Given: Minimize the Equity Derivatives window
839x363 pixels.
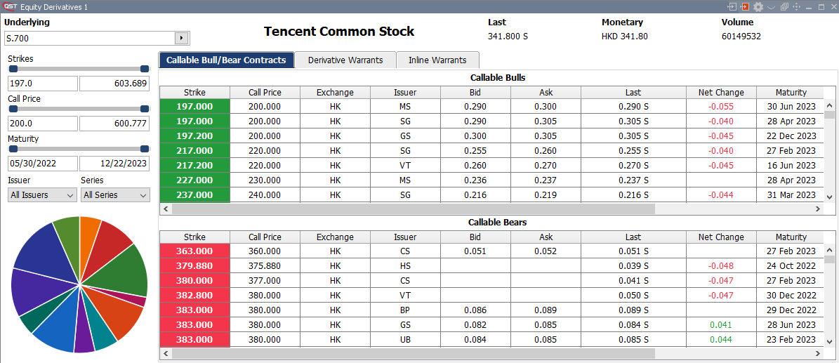Looking at the screenshot, I should point(809,7).
